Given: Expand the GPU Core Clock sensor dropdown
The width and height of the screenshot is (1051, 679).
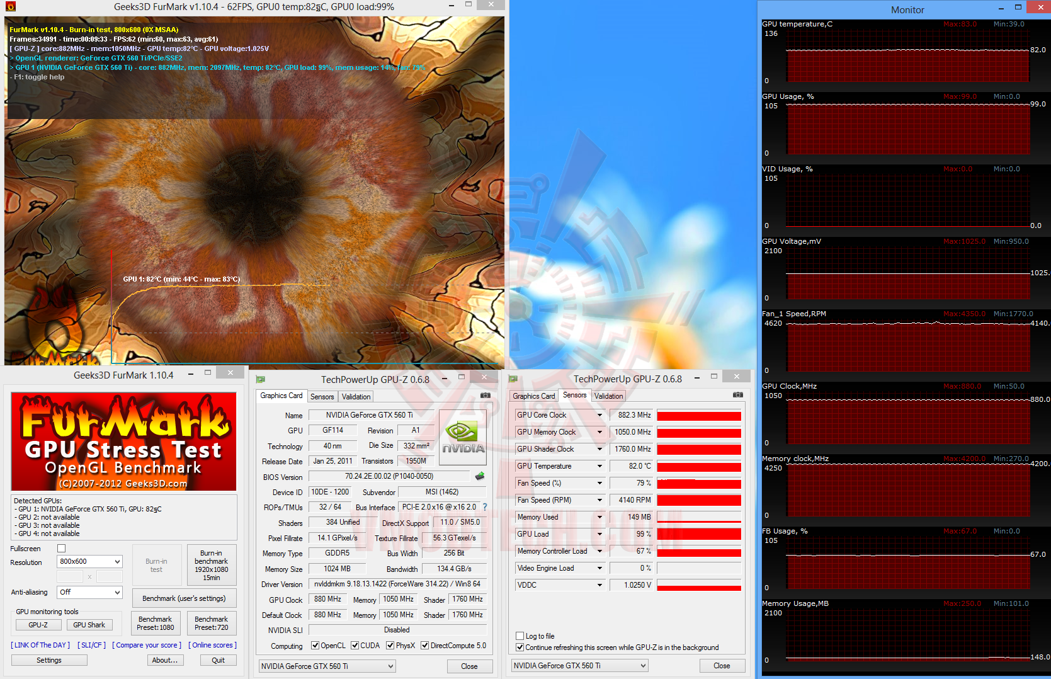Looking at the screenshot, I should click(x=599, y=415).
